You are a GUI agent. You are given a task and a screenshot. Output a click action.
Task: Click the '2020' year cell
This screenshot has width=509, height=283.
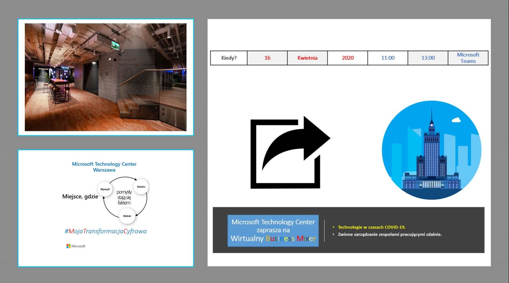(x=347, y=58)
